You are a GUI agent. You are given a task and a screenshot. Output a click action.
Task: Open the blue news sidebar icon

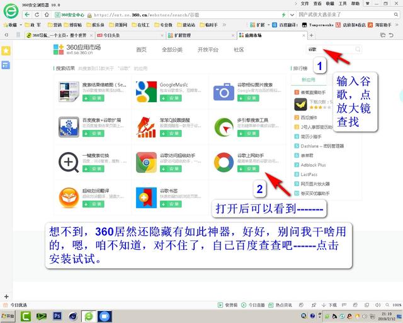click(6, 65)
